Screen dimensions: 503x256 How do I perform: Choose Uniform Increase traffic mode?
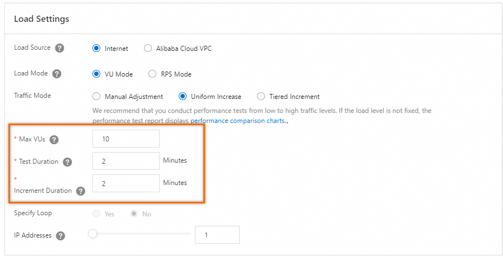coord(183,97)
